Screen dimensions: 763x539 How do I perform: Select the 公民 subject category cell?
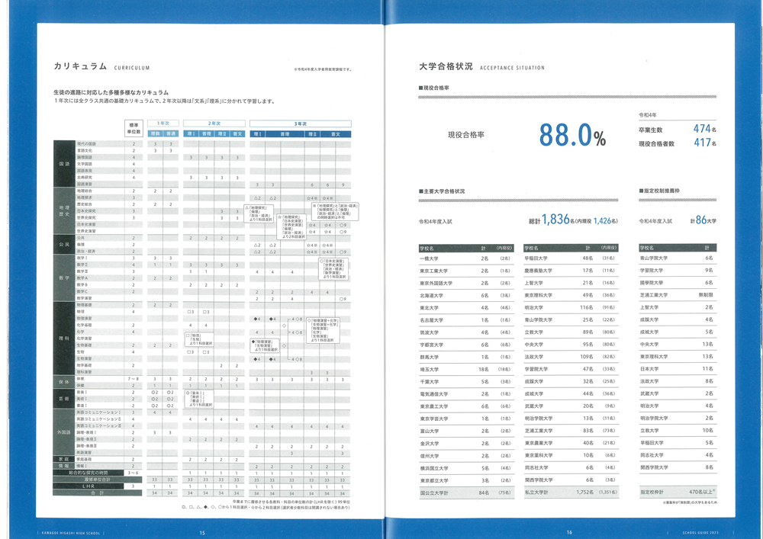[64, 245]
